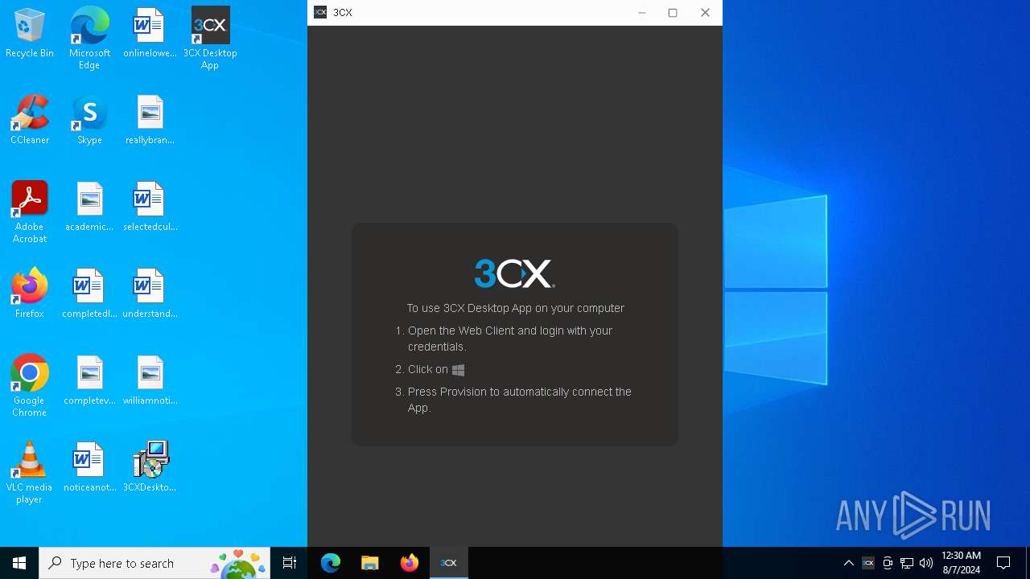Click the 3CX window title bar icon

[320, 12]
